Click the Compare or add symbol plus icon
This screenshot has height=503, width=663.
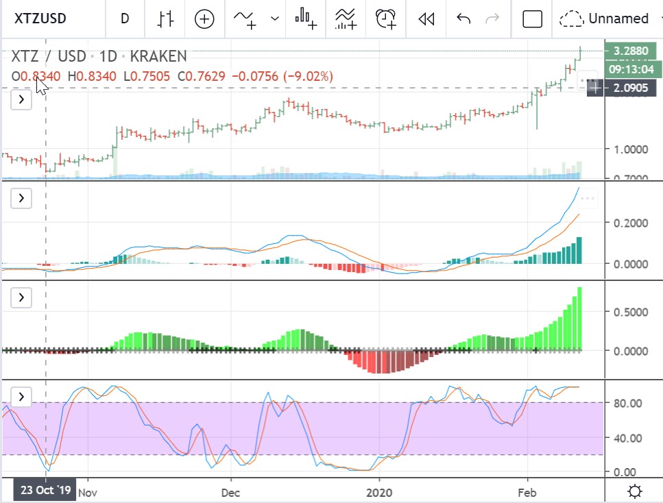204,19
